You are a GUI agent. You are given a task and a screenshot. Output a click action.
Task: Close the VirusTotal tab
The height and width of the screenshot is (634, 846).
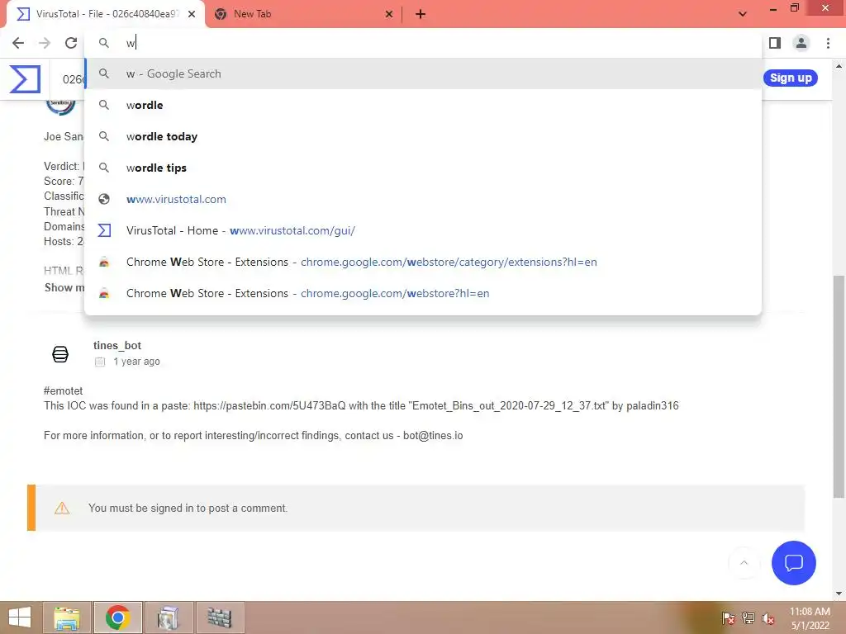[192, 14]
